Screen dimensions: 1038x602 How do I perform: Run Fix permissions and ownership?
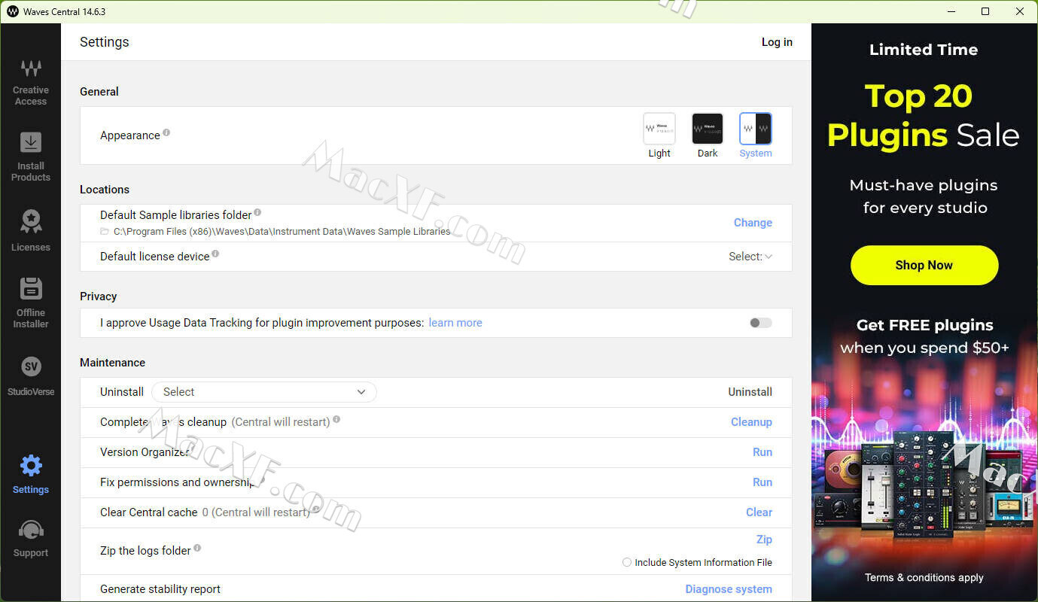[x=763, y=482]
